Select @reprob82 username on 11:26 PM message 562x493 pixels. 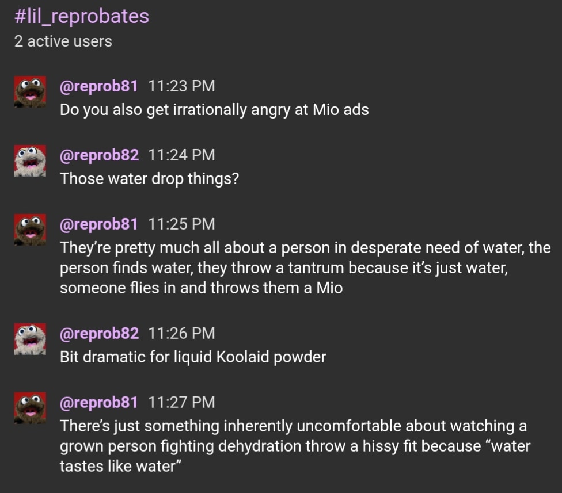(x=99, y=334)
